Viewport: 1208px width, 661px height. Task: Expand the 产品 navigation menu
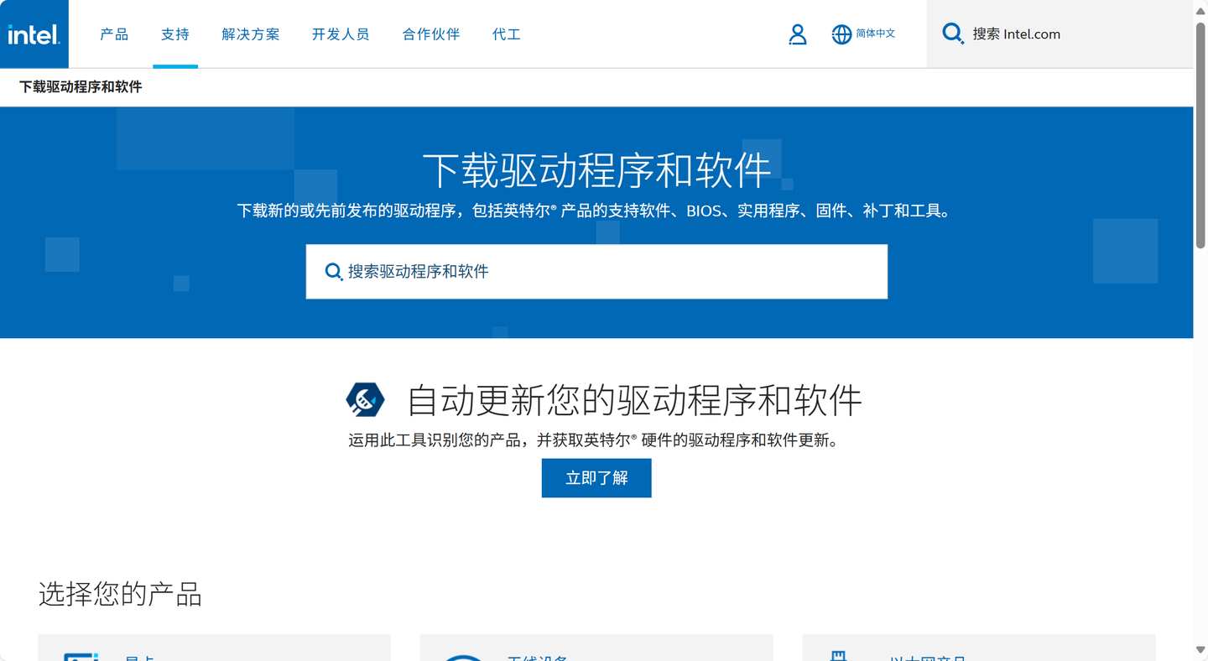(114, 34)
